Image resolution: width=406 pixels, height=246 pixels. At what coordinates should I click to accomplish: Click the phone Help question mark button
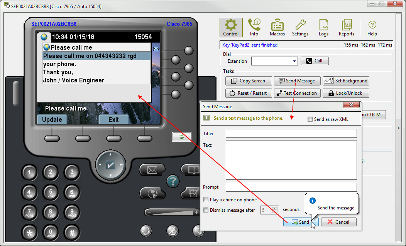173,181
